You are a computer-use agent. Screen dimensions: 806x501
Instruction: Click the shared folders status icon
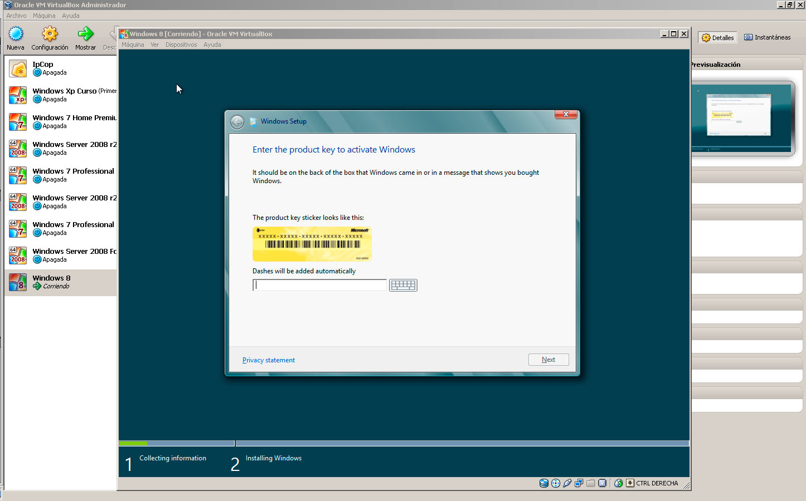pyautogui.click(x=591, y=483)
